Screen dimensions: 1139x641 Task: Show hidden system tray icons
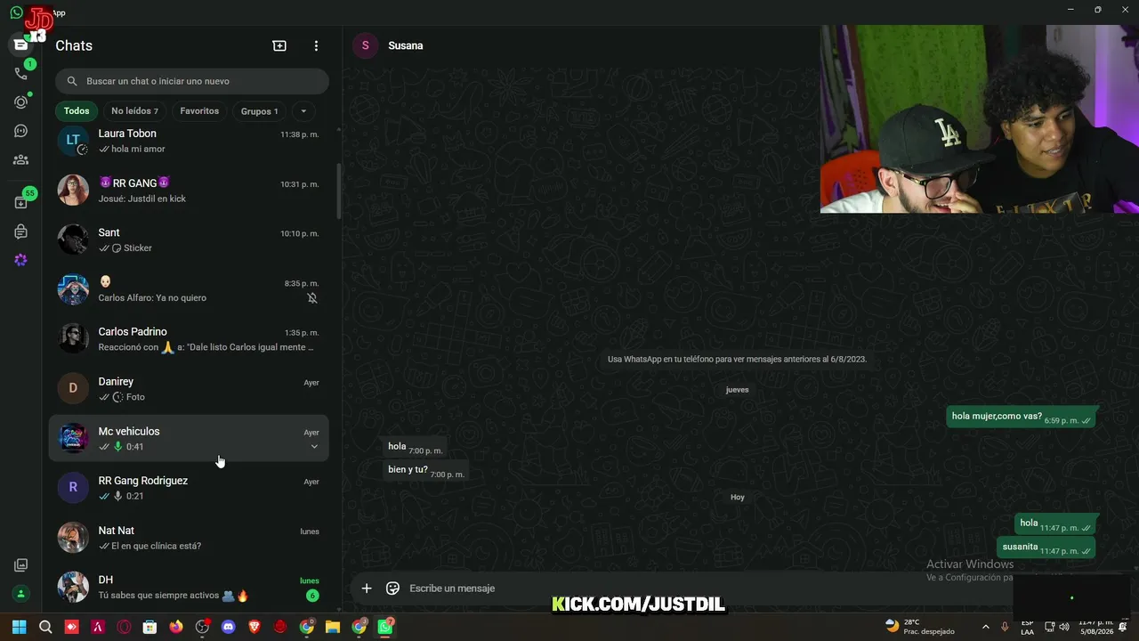pyautogui.click(x=985, y=627)
